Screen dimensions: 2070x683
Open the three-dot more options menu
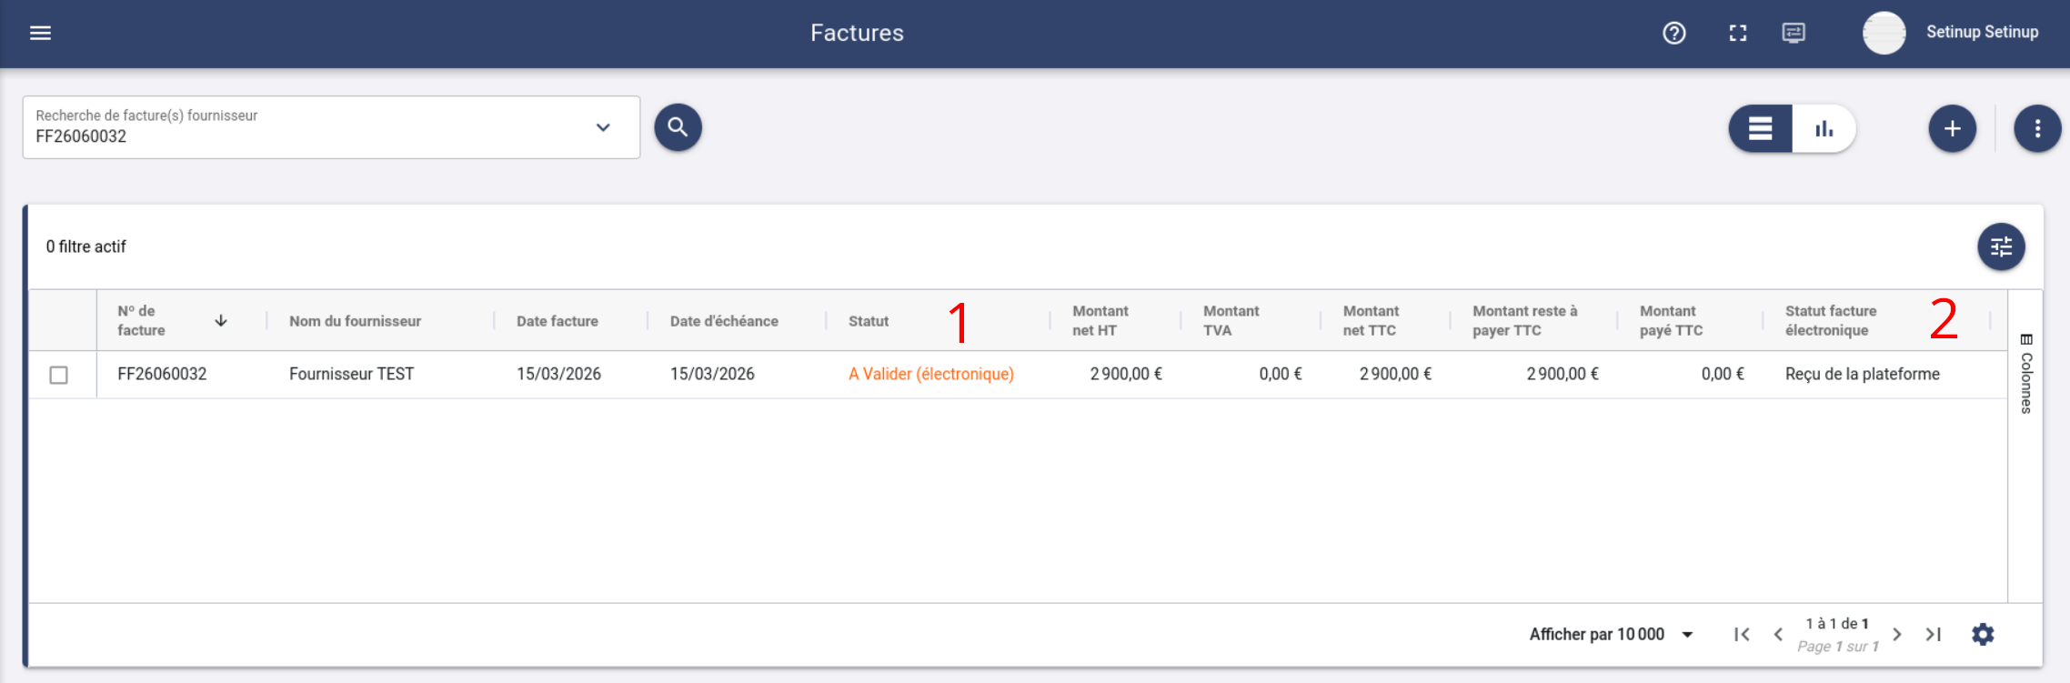pyautogui.click(x=2037, y=128)
